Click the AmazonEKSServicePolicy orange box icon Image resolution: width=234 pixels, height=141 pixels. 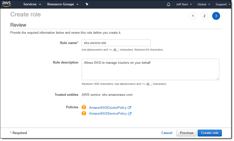(84, 113)
